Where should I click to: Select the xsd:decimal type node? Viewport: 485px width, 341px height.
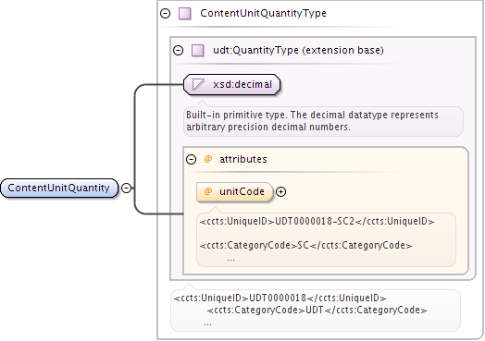pyautogui.click(x=232, y=84)
